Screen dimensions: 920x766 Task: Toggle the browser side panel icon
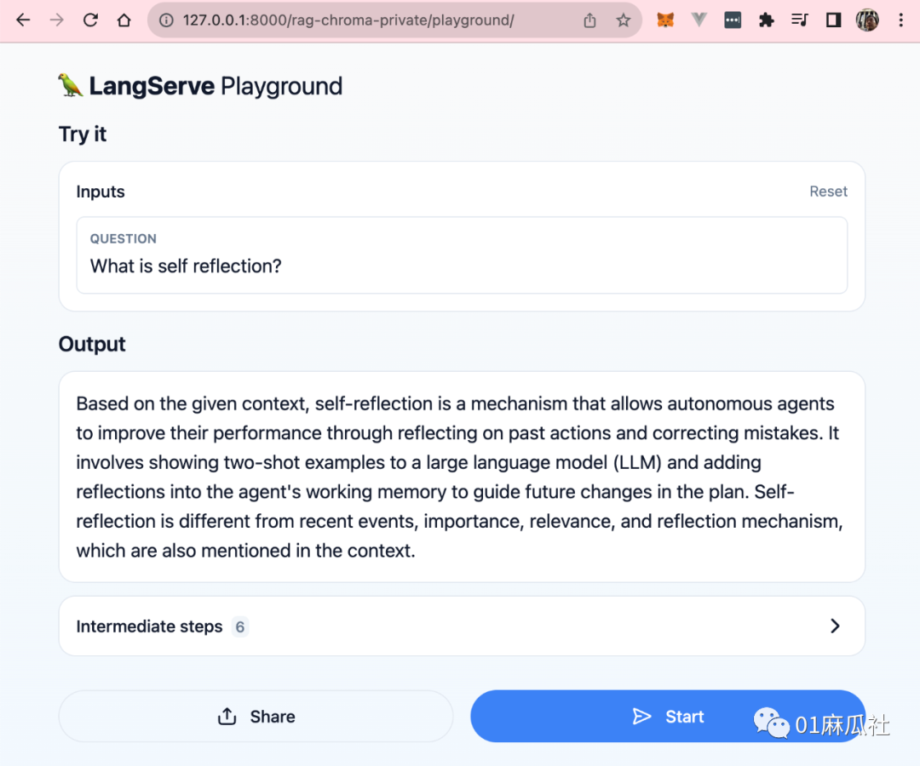point(833,20)
